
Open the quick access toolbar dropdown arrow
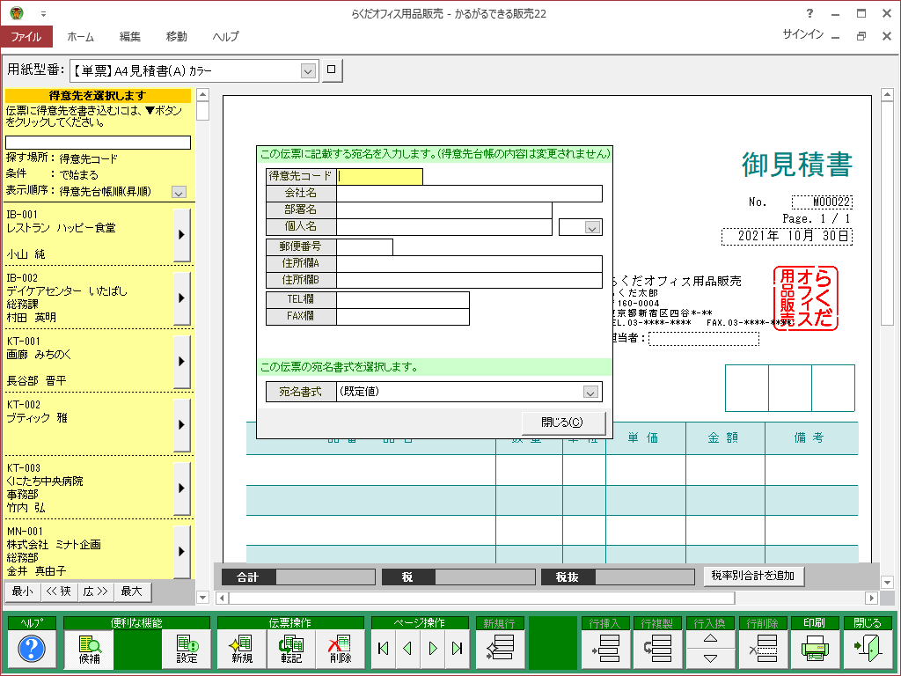coord(43,13)
